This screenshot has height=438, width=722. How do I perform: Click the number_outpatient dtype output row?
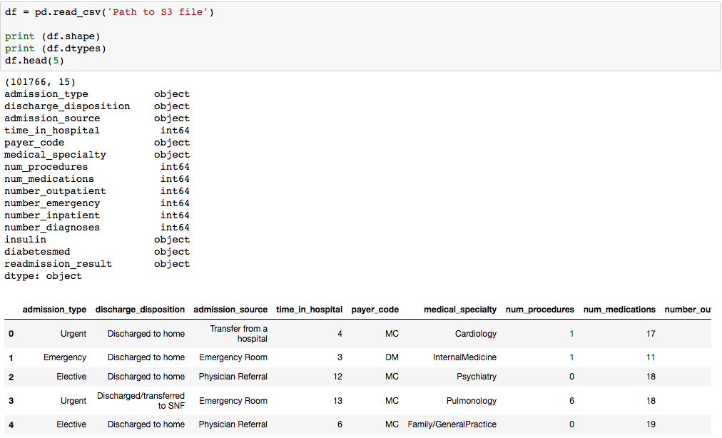[97, 190]
